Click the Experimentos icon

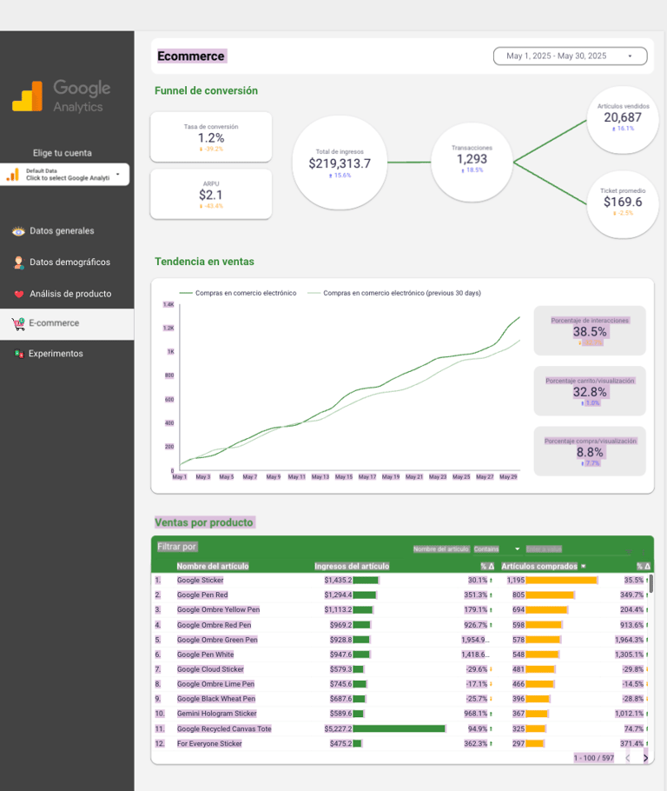click(x=18, y=354)
